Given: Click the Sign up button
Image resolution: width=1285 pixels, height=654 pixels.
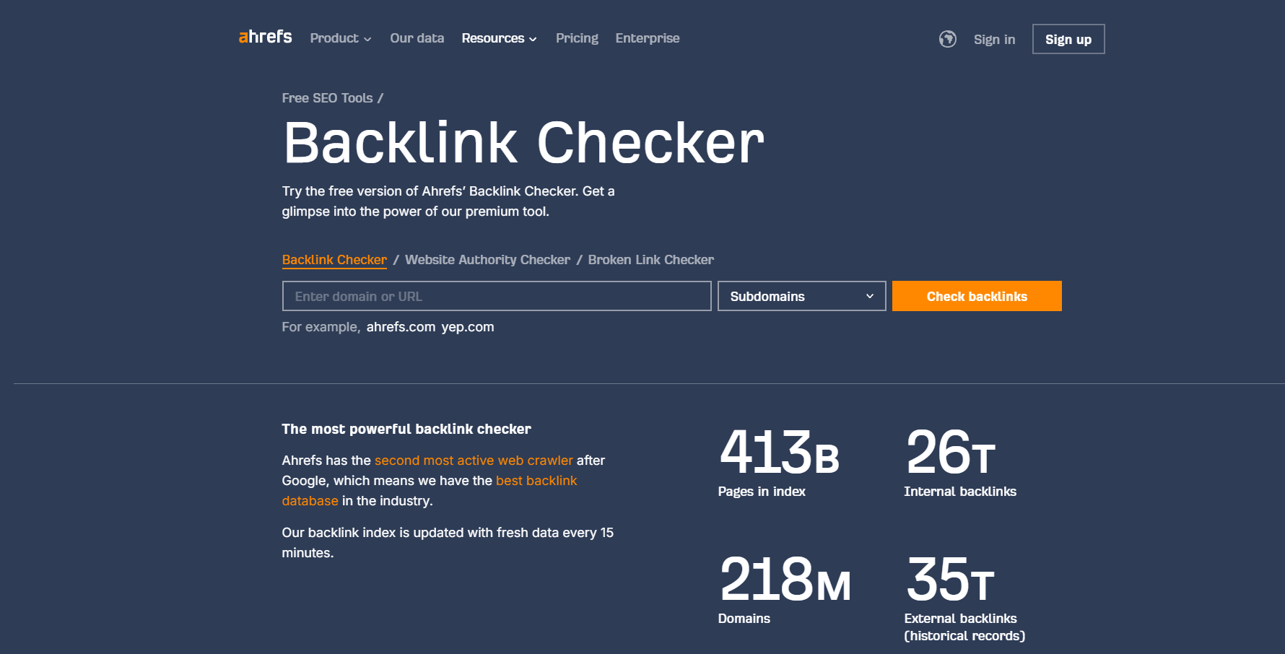Looking at the screenshot, I should 1068,39.
